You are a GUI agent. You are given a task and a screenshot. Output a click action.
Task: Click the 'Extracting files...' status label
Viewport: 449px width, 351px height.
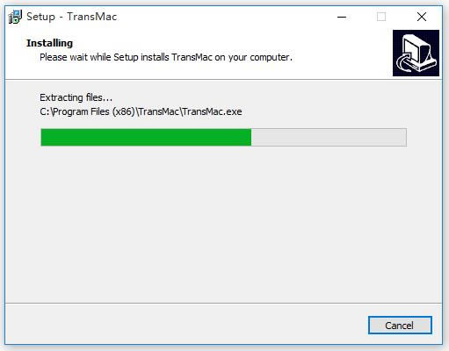pos(76,97)
